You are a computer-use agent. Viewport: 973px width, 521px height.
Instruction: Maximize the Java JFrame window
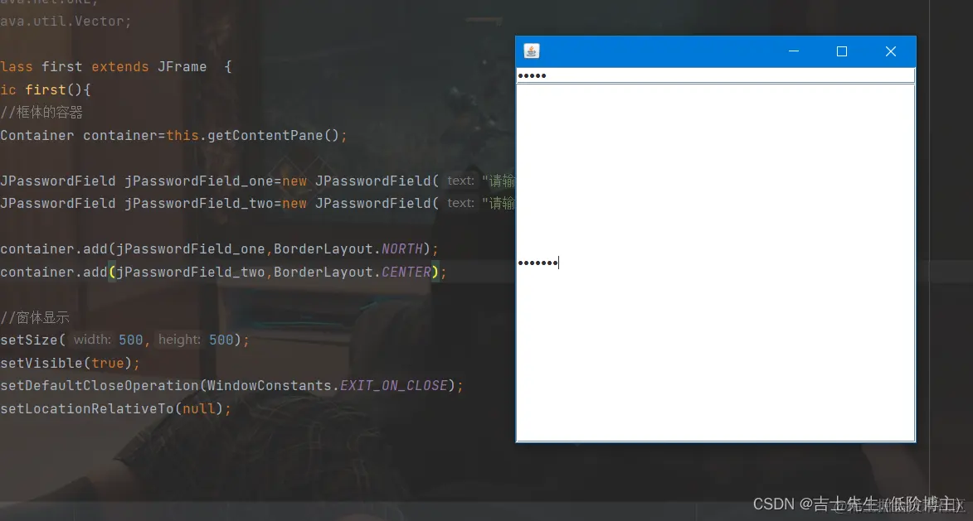coord(841,51)
